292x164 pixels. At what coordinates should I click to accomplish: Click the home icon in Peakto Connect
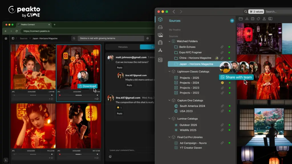[x=6, y=38]
